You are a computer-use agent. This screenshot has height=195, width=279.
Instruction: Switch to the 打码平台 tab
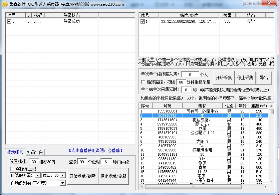[x=35, y=152]
